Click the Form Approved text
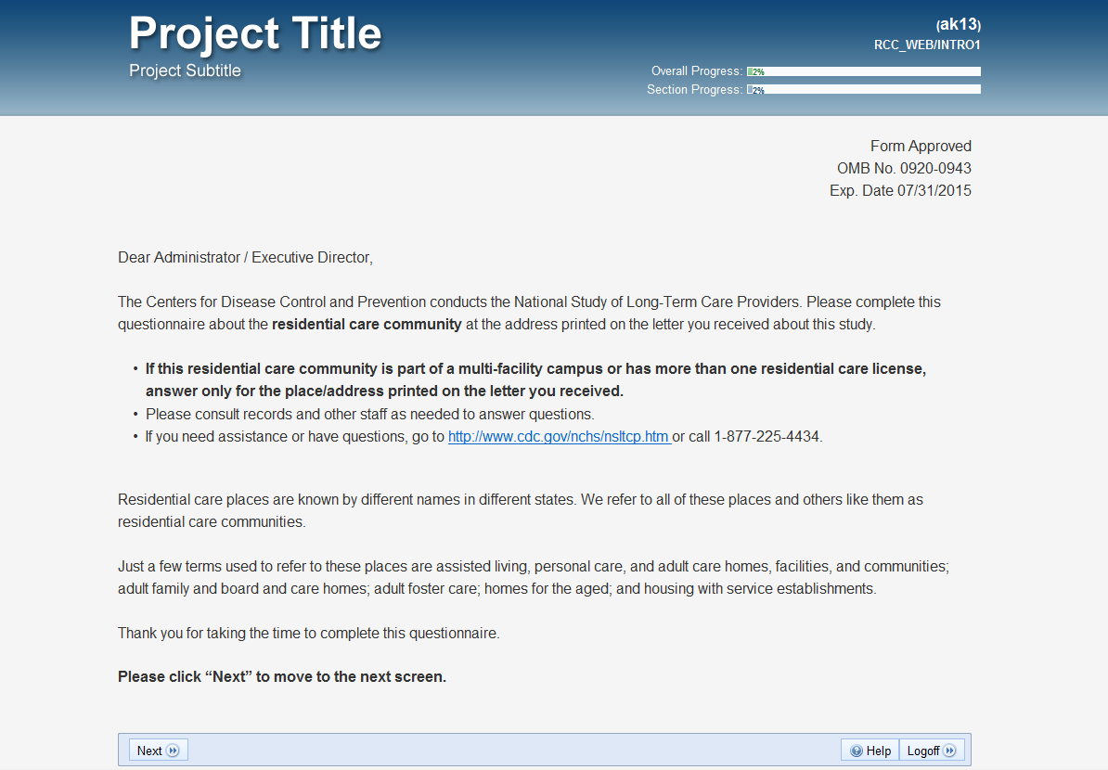The height and width of the screenshot is (770, 1108). [921, 146]
